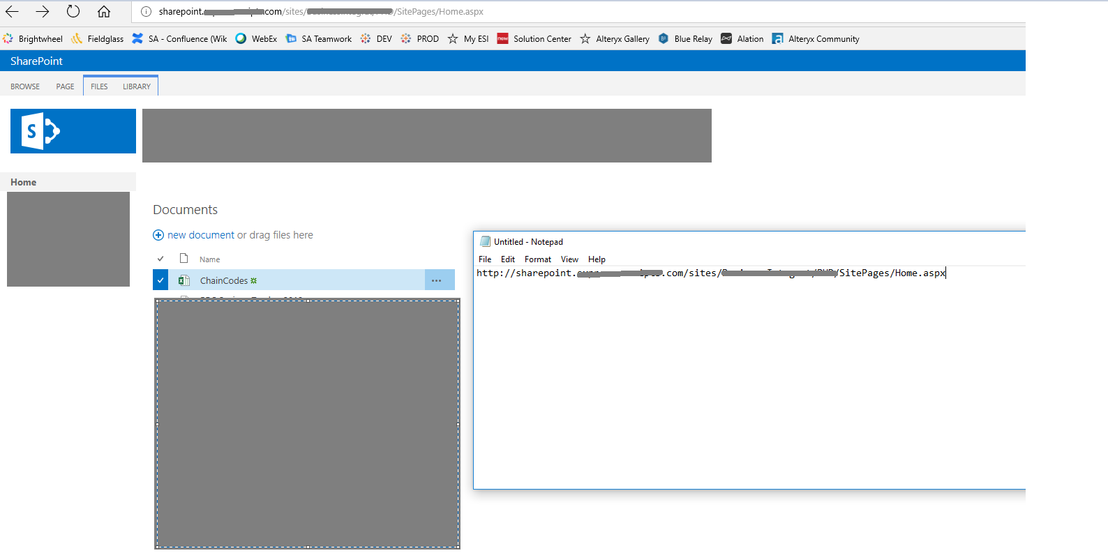
Task: Open the Notepad File menu
Action: point(485,259)
